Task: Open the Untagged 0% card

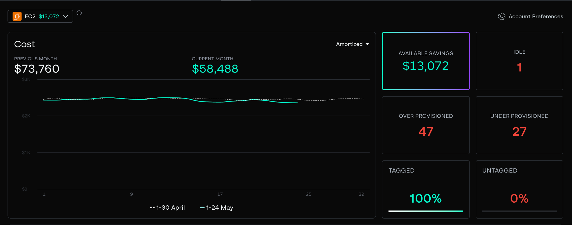Action: point(519,189)
